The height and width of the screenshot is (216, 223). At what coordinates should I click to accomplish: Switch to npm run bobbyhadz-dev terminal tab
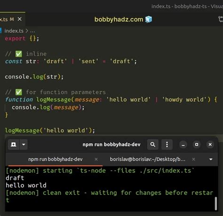click(56, 159)
